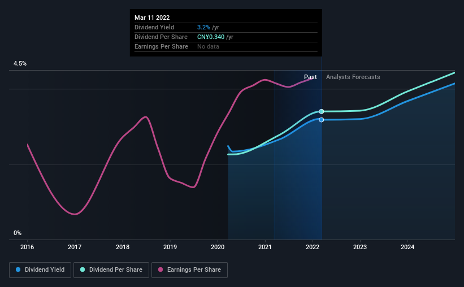Click the 'No data' earnings value in tooltip

pos(209,46)
